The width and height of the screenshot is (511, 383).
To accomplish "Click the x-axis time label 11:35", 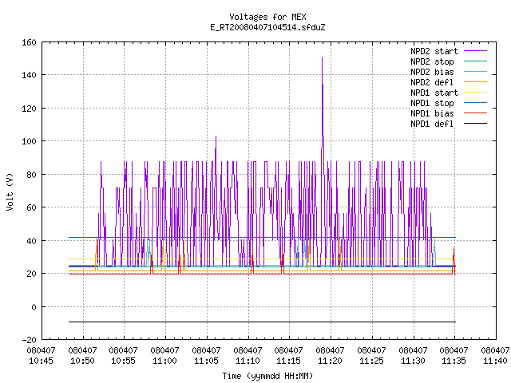I will [454, 361].
